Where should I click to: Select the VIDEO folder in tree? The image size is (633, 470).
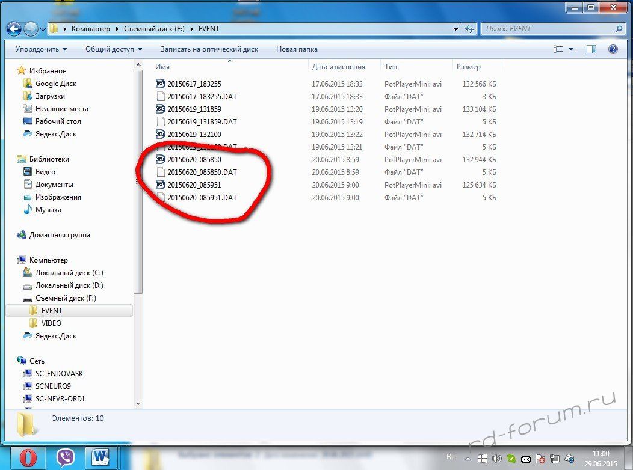click(x=51, y=323)
